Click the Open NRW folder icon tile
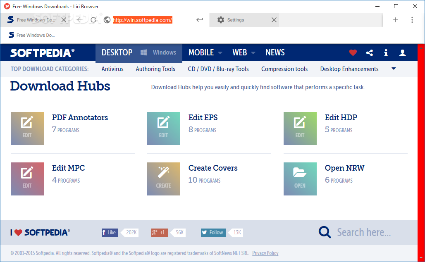This screenshot has height=262, width=425. pyautogui.click(x=300, y=179)
